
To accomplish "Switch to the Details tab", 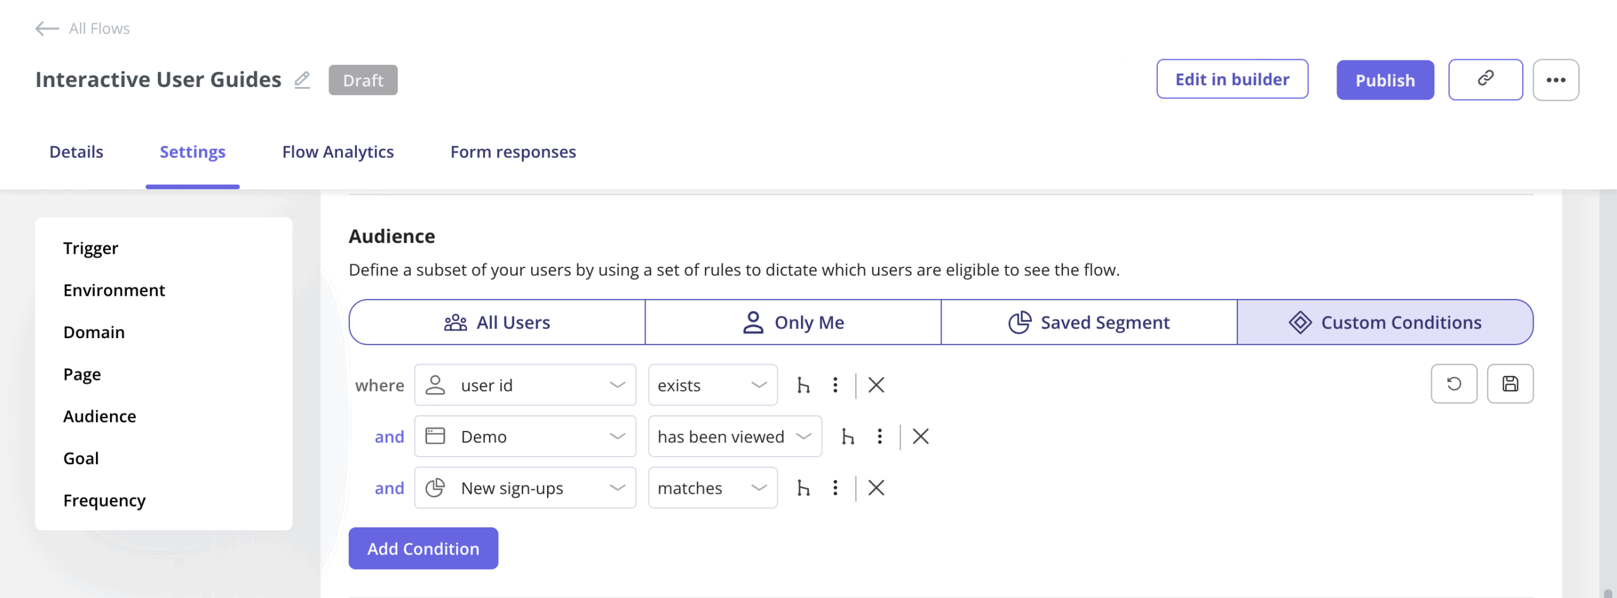I will (76, 152).
